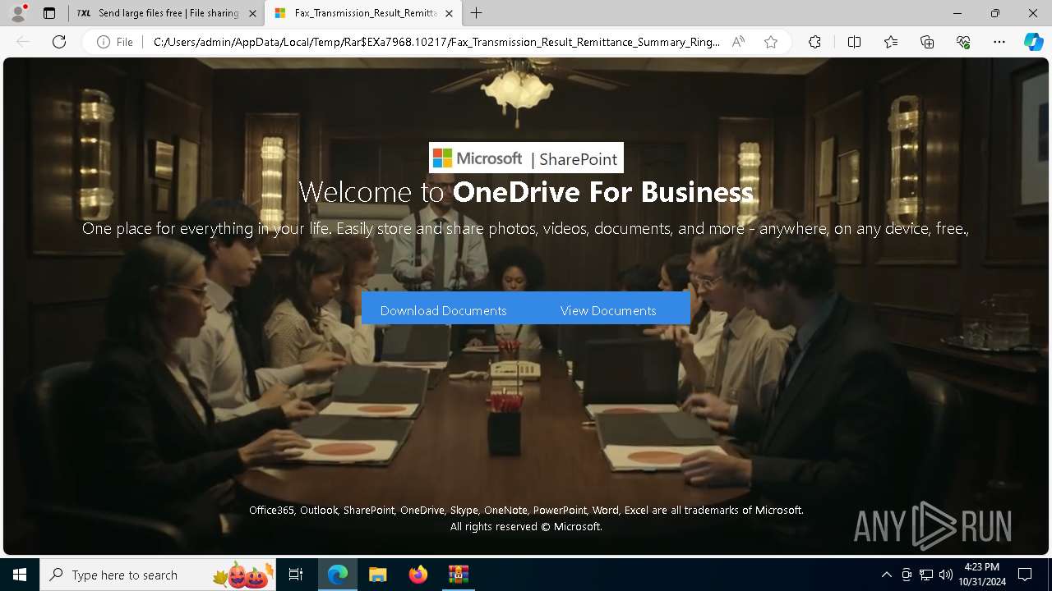Open the notification center
Viewport: 1052px width, 591px height.
pos(1025,575)
